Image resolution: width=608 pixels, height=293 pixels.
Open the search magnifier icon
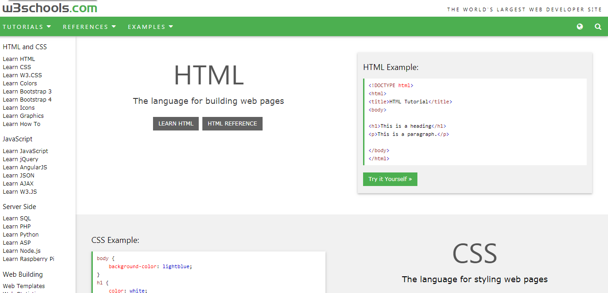[x=598, y=27]
